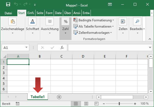154x107 pixels.
Task: Switch to Page Layout view icon
Action: (x=86, y=103)
